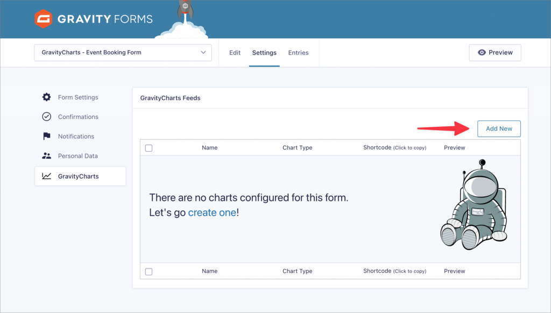Select GravityCharts in the sidebar
This screenshot has height=313, width=551.
point(80,176)
